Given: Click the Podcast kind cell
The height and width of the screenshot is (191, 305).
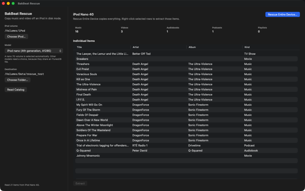Looking at the screenshot, I should (249, 145).
